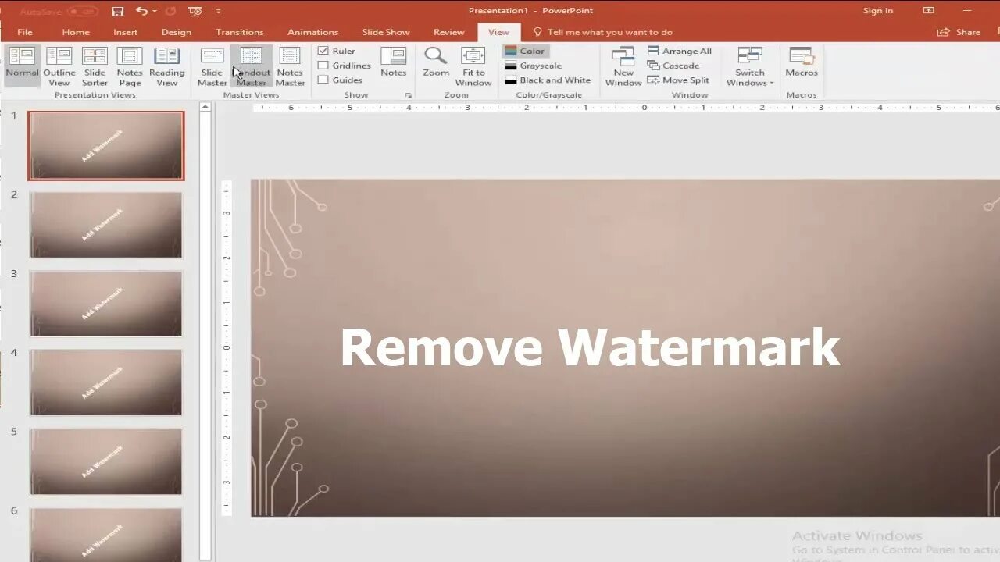Open the Notes Master view
The width and height of the screenshot is (1000, 562).
(290, 65)
